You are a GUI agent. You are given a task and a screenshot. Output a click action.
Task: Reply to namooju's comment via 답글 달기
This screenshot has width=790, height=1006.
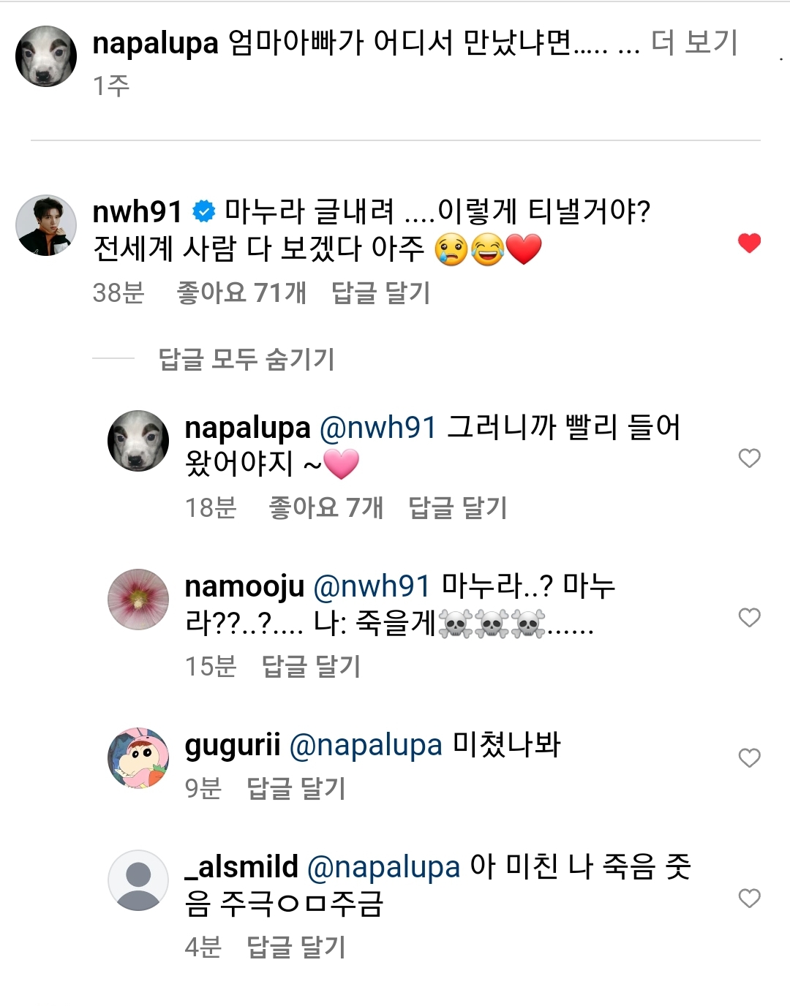(311, 667)
